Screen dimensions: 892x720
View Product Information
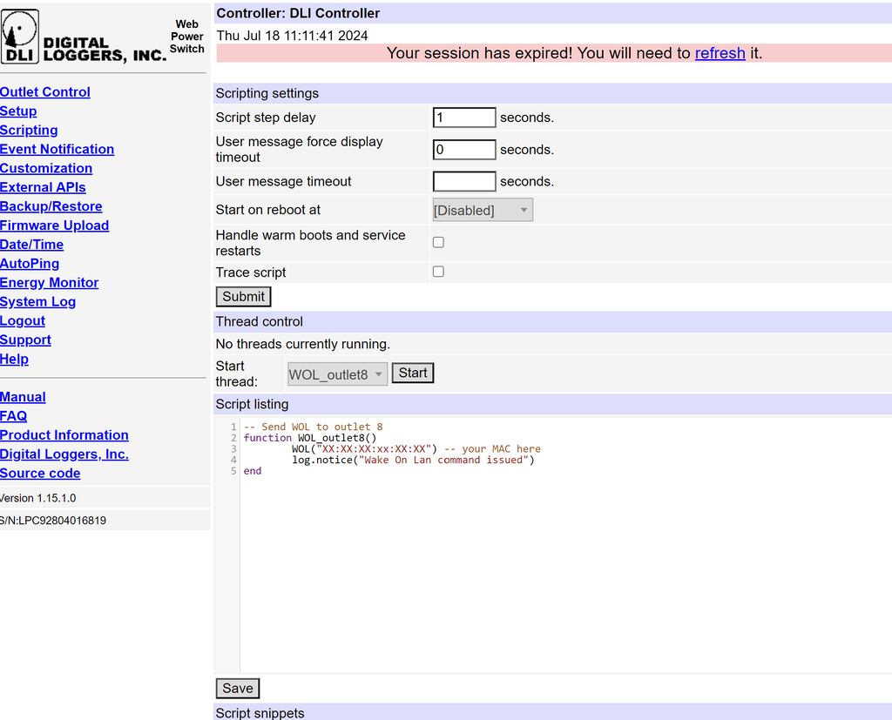click(64, 435)
